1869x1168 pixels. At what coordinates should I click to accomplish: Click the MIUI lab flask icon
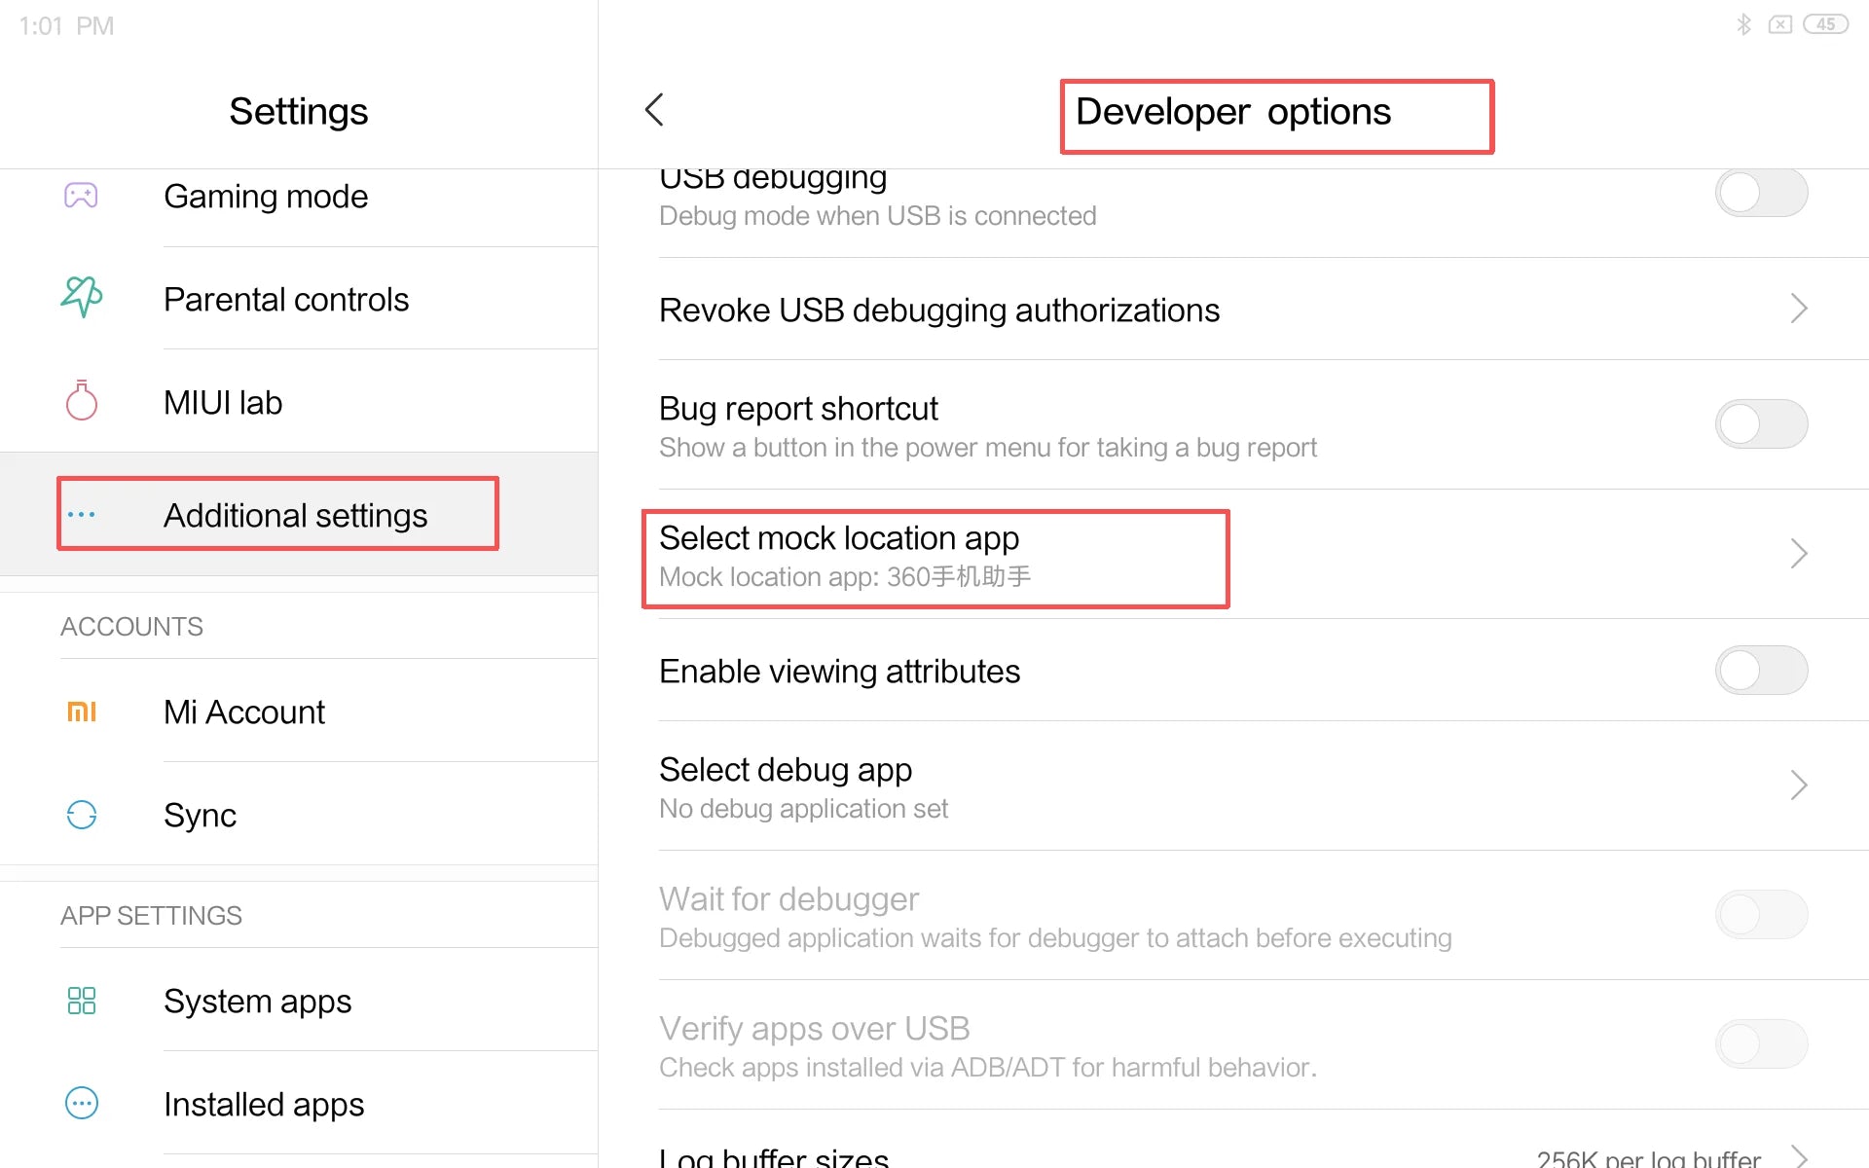pyautogui.click(x=82, y=400)
